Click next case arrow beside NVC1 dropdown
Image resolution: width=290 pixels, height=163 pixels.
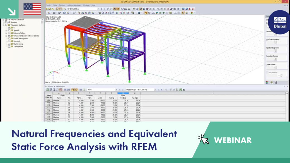pos(123,90)
